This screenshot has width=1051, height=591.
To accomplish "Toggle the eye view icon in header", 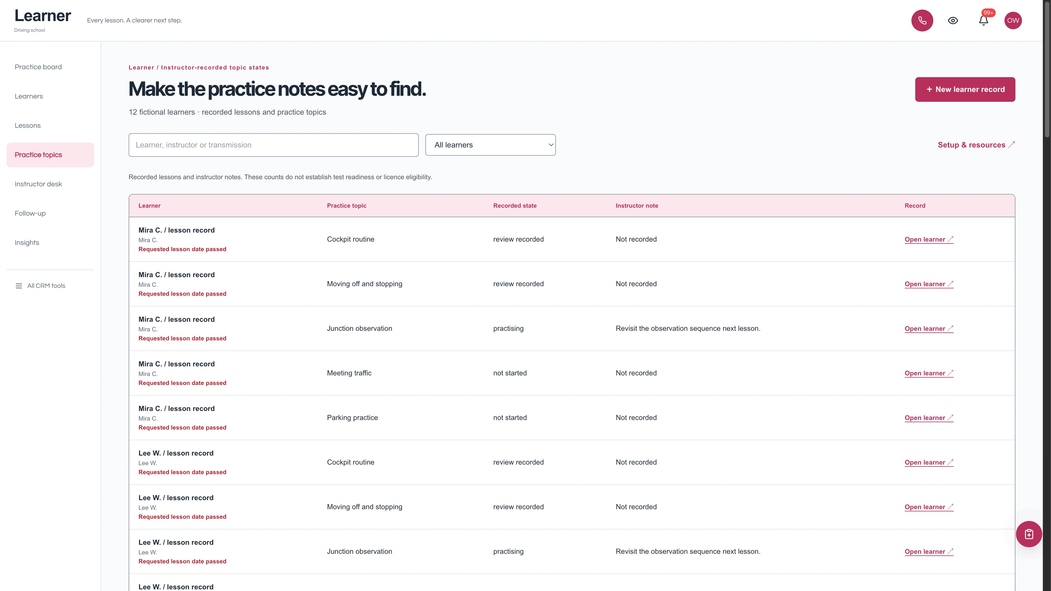I will [x=953, y=21].
